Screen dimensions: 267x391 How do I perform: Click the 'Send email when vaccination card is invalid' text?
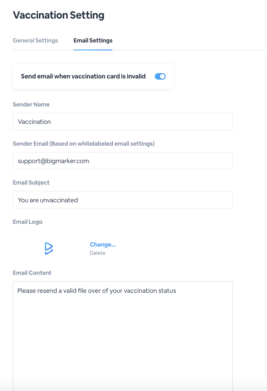pos(83,76)
